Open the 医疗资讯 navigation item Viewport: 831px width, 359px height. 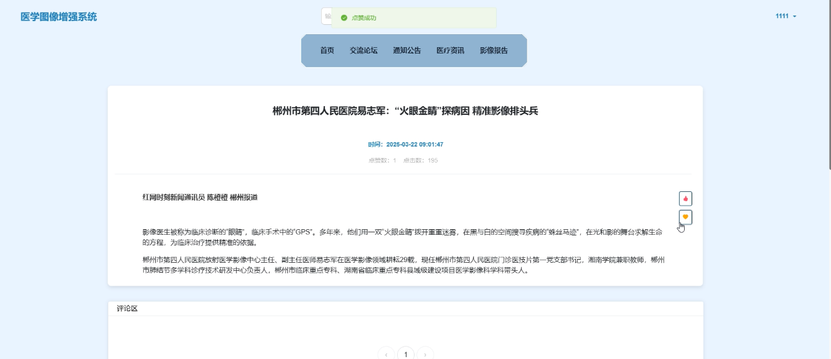[450, 50]
